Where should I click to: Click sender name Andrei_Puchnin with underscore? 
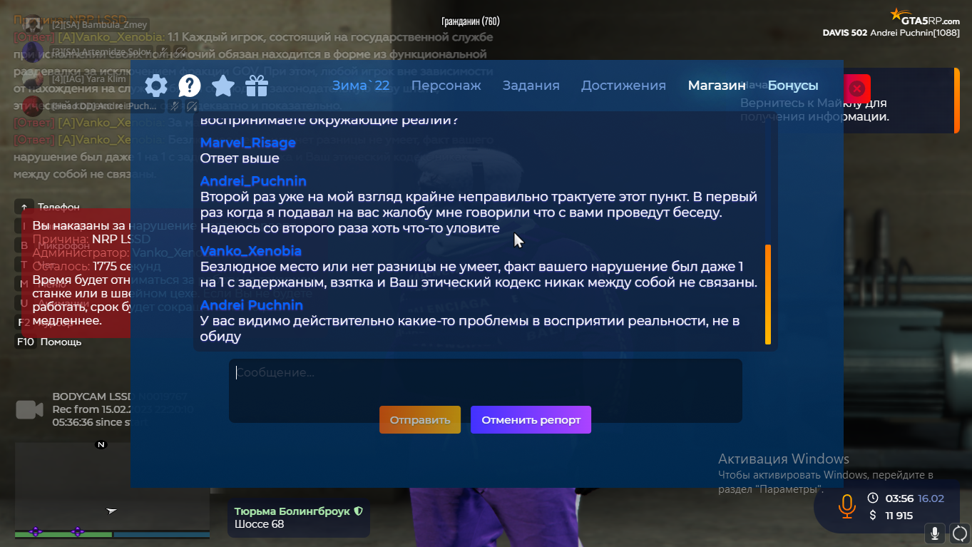[253, 181]
